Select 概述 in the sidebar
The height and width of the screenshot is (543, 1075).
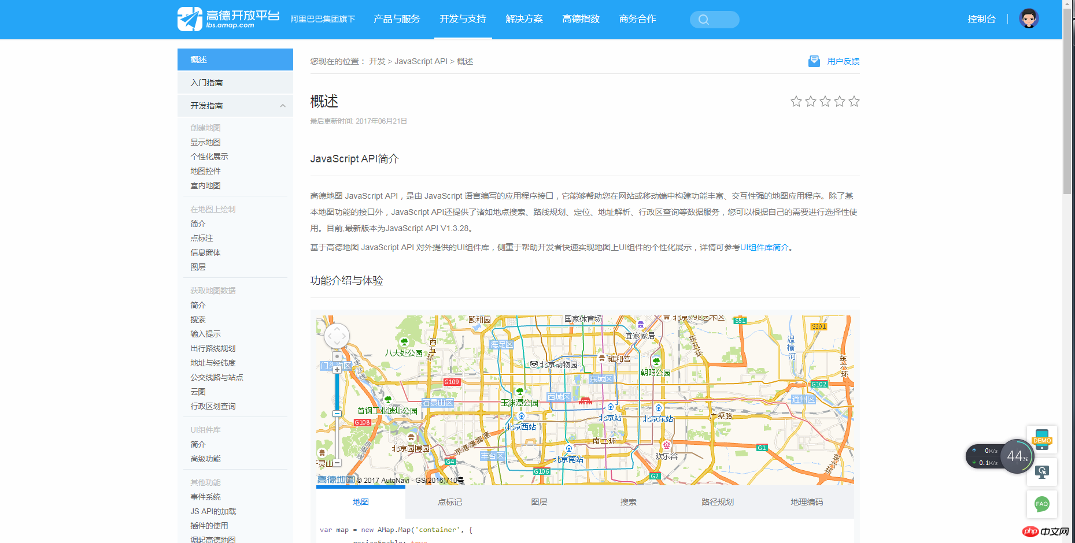(235, 59)
